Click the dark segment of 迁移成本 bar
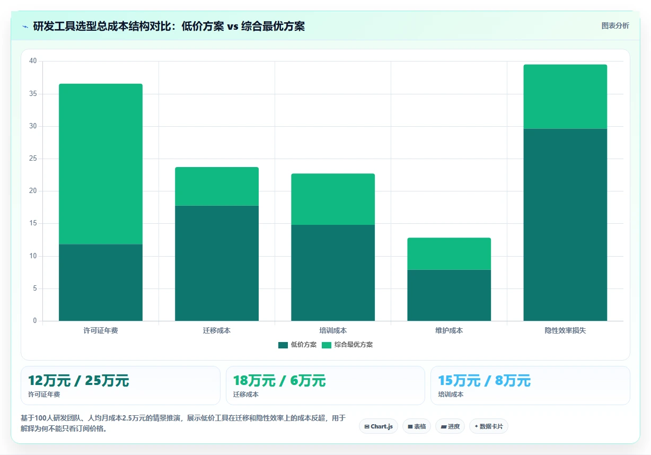Image resolution: width=651 pixels, height=455 pixels. (x=217, y=263)
